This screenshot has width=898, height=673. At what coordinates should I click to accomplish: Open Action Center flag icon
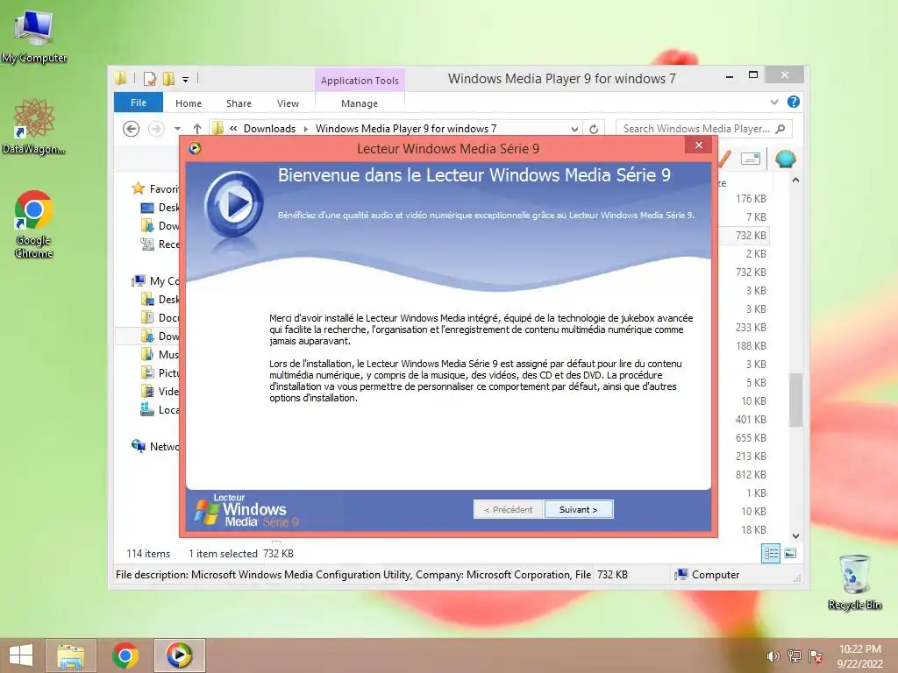click(x=816, y=656)
